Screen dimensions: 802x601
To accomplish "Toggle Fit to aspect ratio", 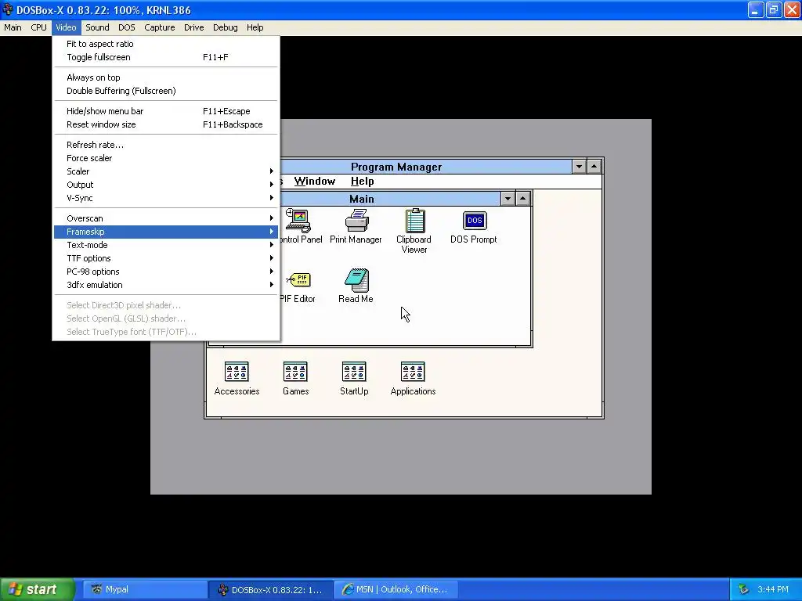I will click(166, 44).
